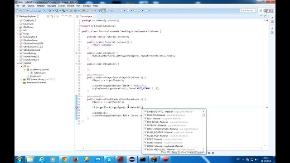
Task: Click into the Quick Access search field
Action: coord(248,10)
